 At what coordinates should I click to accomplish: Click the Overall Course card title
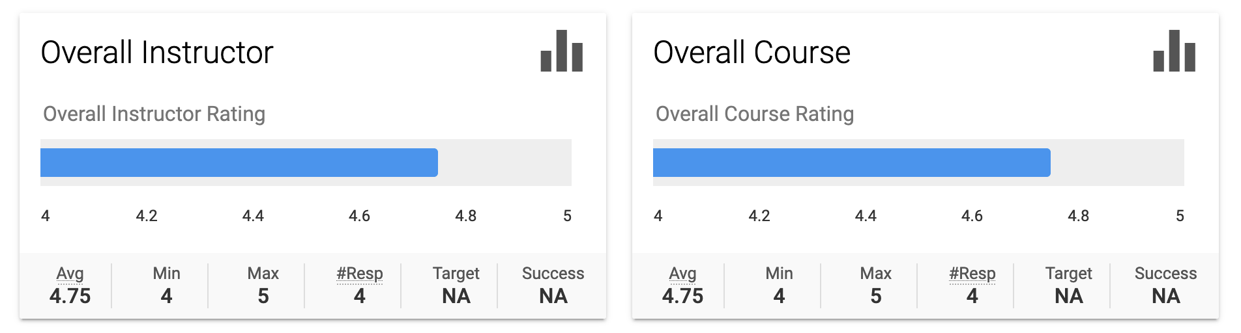[x=752, y=53]
